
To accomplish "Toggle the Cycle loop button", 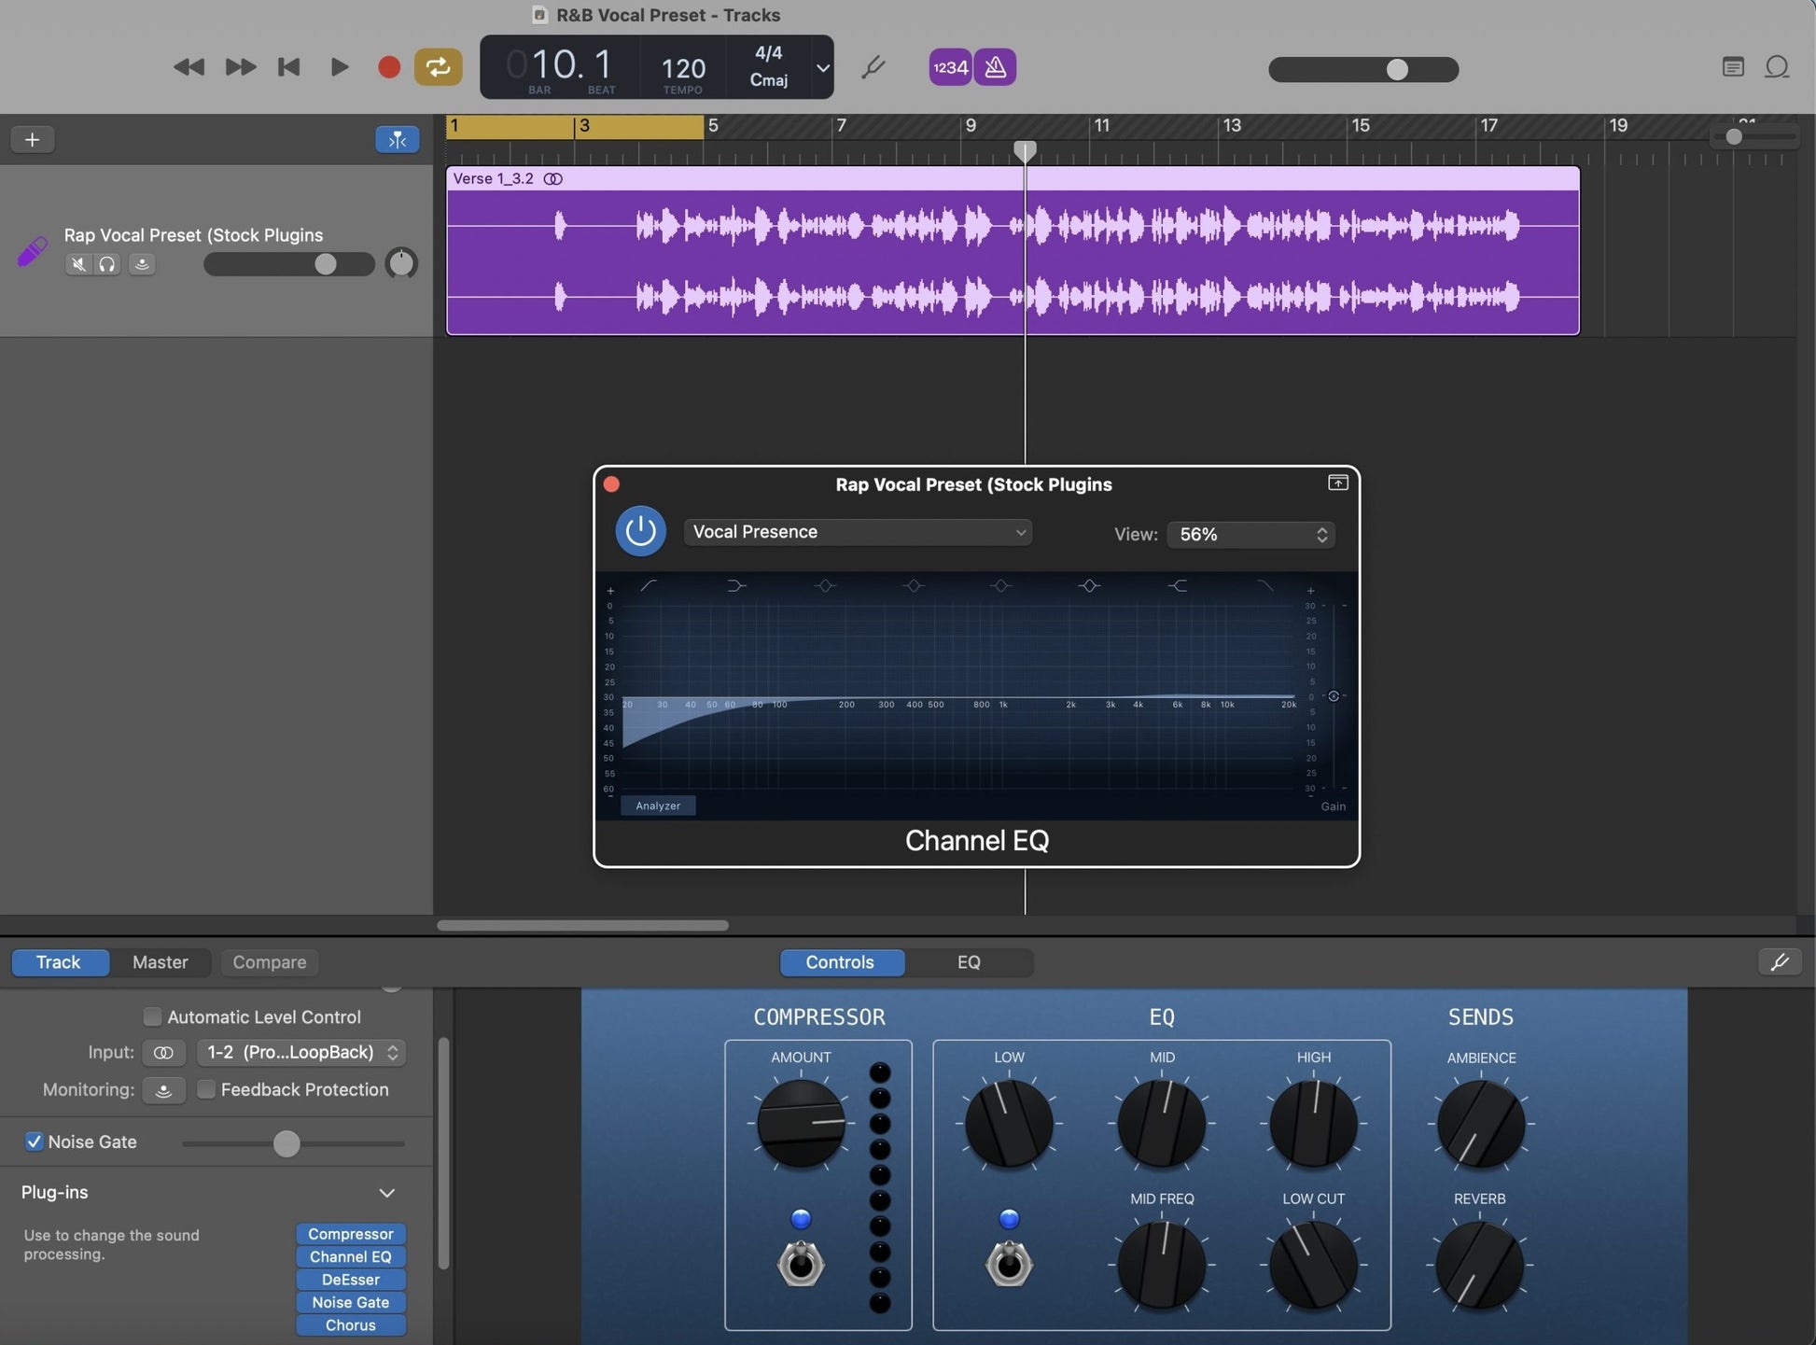I will [438, 67].
